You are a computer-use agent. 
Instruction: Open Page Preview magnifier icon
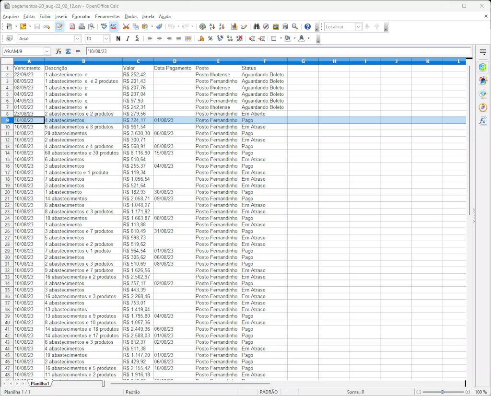(x=92, y=27)
